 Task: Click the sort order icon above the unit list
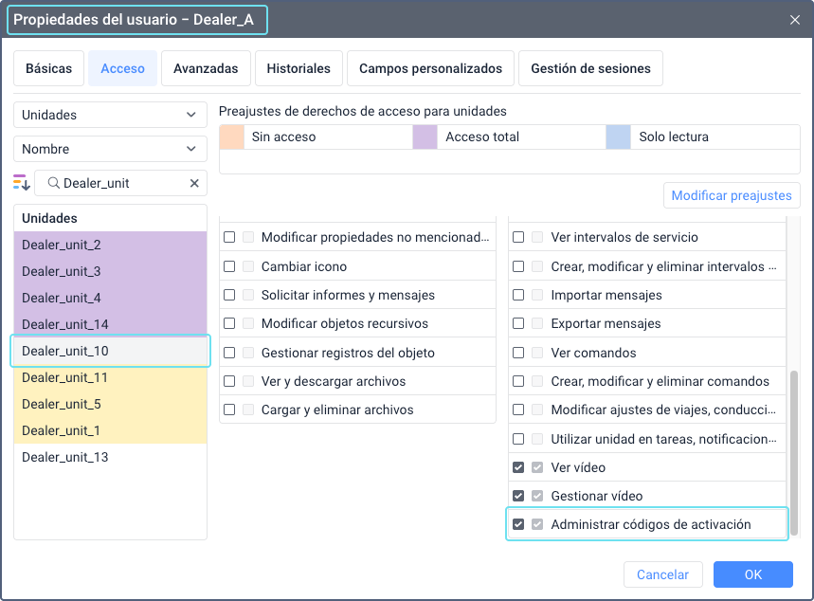click(21, 183)
